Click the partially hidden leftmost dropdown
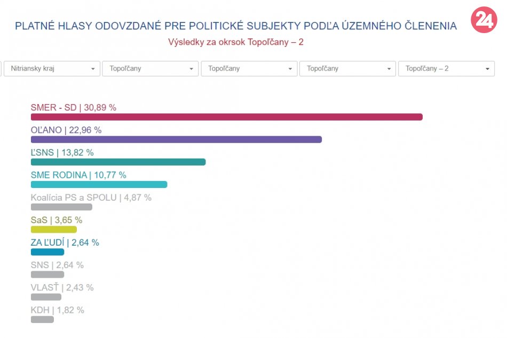This screenshot has height=338, width=507. click(1, 69)
